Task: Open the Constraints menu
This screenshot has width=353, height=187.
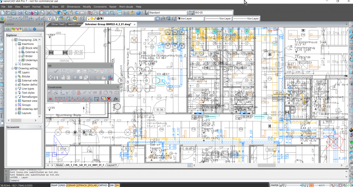Action: click(x=100, y=7)
